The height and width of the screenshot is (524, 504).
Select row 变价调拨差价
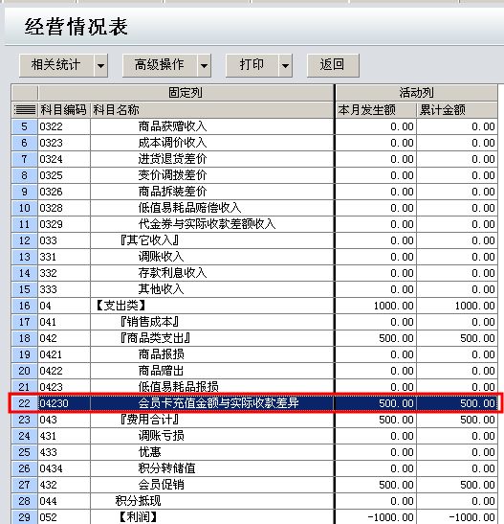254,175
